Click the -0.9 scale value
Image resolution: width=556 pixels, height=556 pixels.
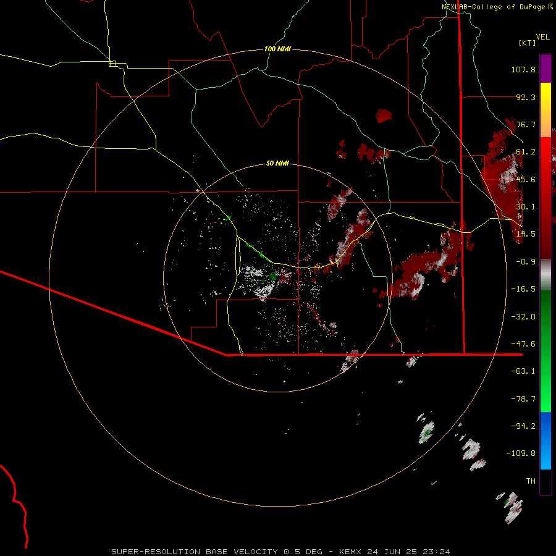(526, 262)
